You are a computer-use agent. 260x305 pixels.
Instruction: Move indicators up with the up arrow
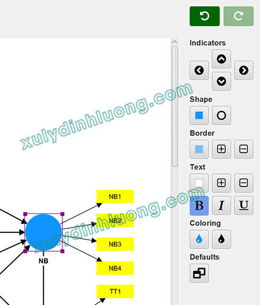pos(221,59)
